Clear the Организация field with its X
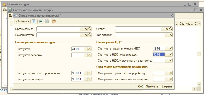 pyautogui.click(x=86, y=29)
